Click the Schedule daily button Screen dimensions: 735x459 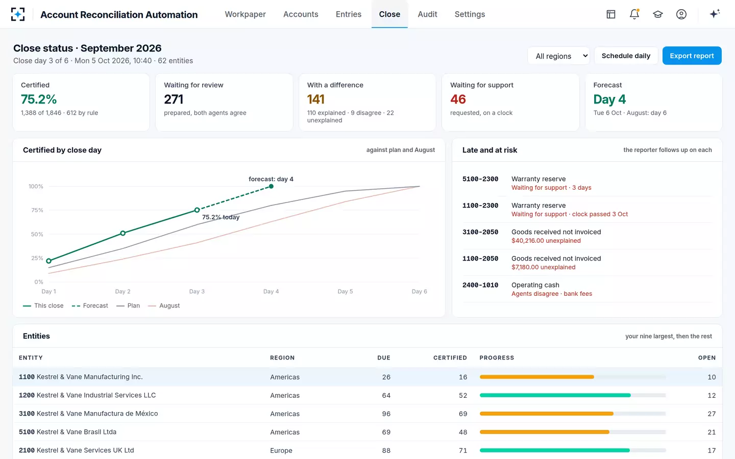click(x=626, y=56)
